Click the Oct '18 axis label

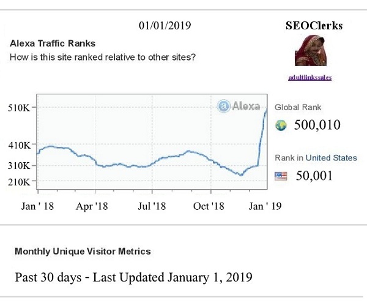click(209, 206)
